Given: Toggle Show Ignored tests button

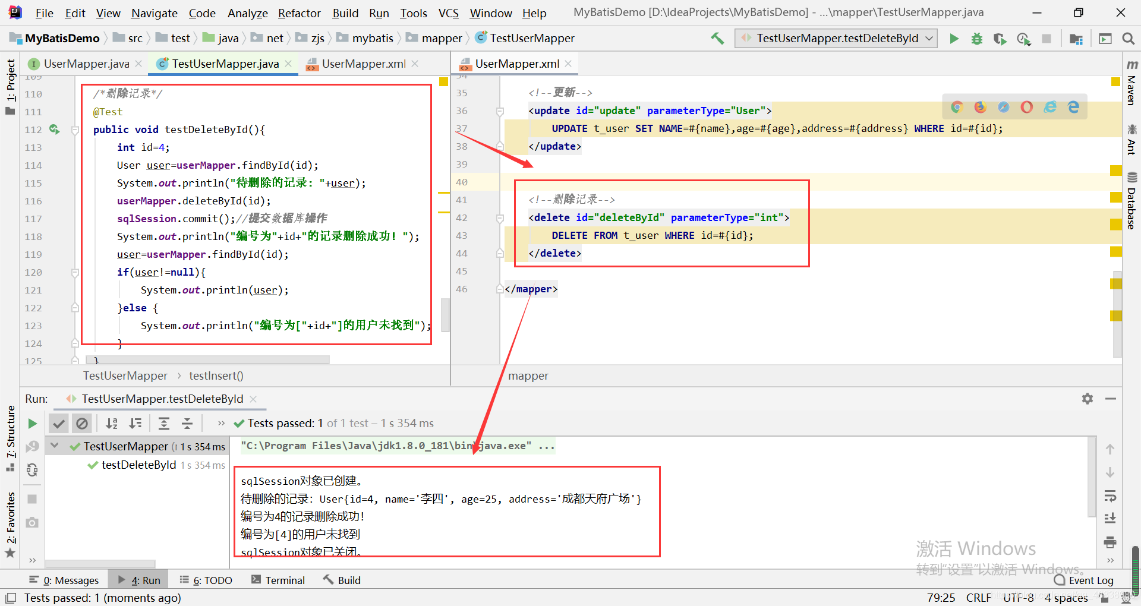Looking at the screenshot, I should pyautogui.click(x=82, y=424).
